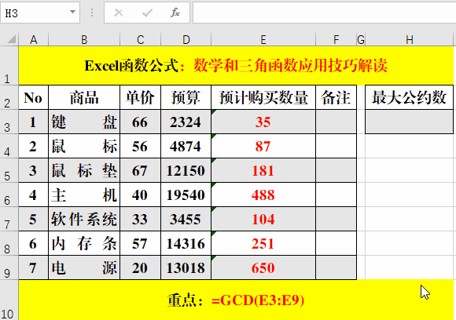Select column C header
The width and height of the screenshot is (456, 320).
pos(140,39)
